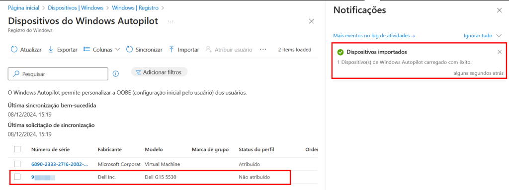Expand the Ignorar tudo dropdown
The image size is (509, 190).
coord(483,36)
